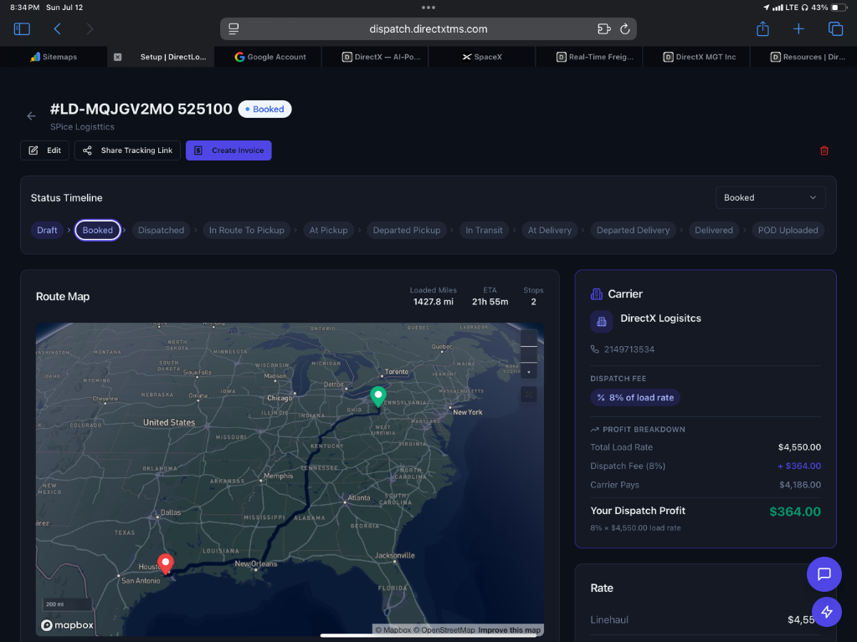The height and width of the screenshot is (642, 857).
Task: Select the In Route To Pickup stage
Action: tap(247, 231)
